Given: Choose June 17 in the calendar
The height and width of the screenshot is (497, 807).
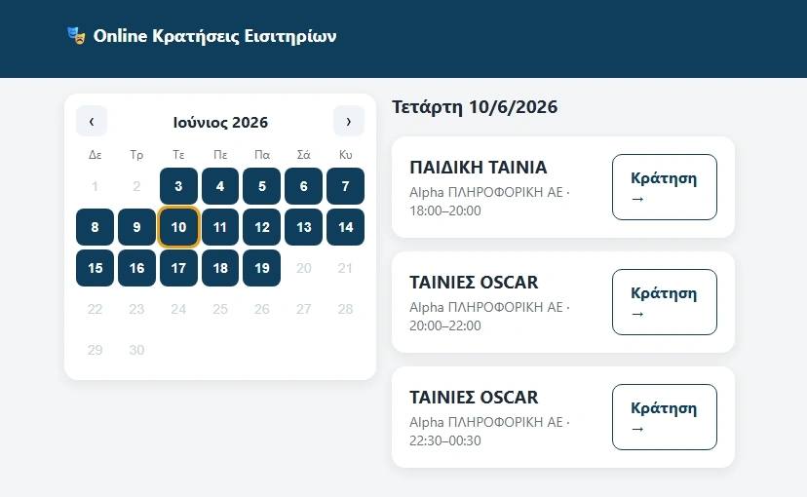Looking at the screenshot, I should (x=178, y=268).
